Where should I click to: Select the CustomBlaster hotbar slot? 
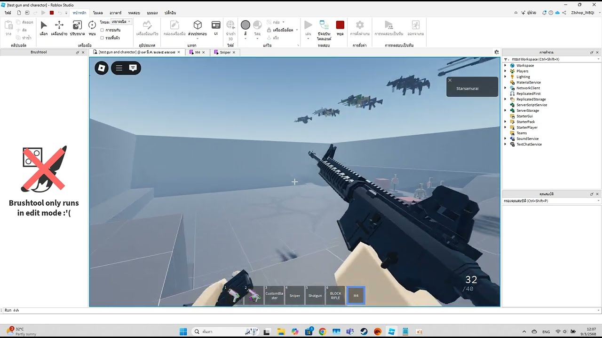coord(274,295)
